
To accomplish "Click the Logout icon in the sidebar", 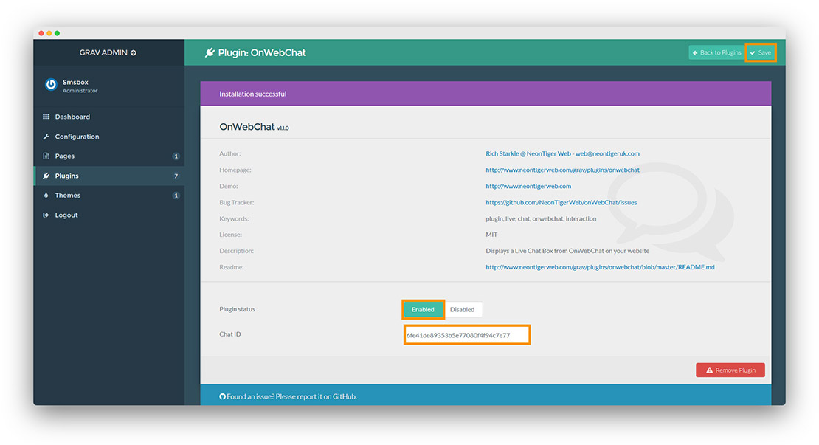I will pyautogui.click(x=46, y=215).
